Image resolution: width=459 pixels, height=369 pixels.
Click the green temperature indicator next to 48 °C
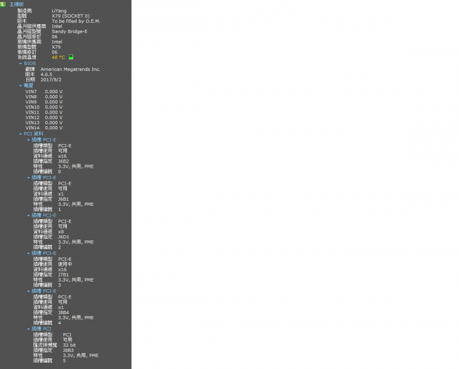pos(71,57)
